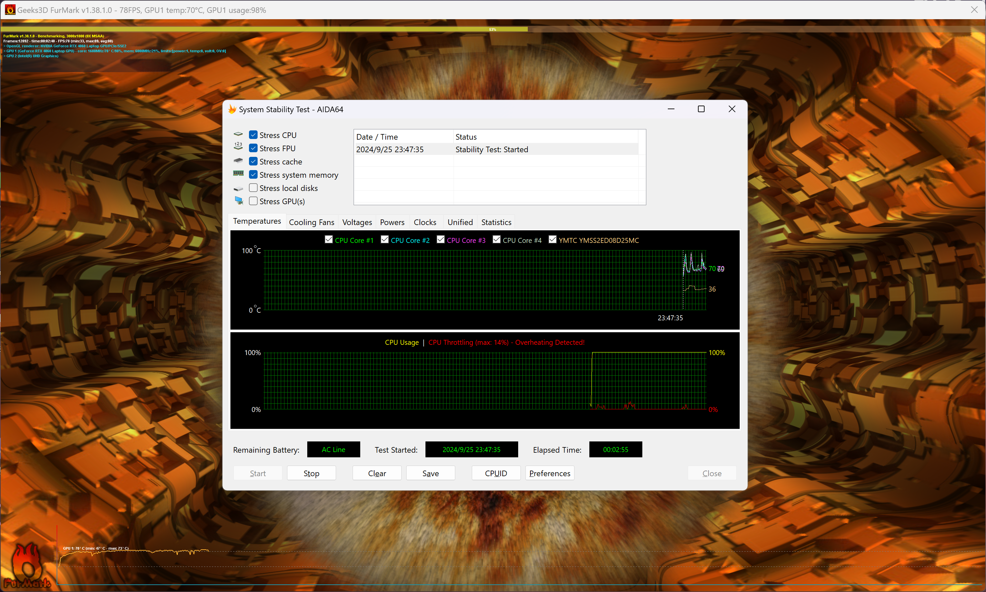Viewport: 986px width, 592px height.
Task: Click the cache chip icon beside Stress cache
Action: coord(238,161)
